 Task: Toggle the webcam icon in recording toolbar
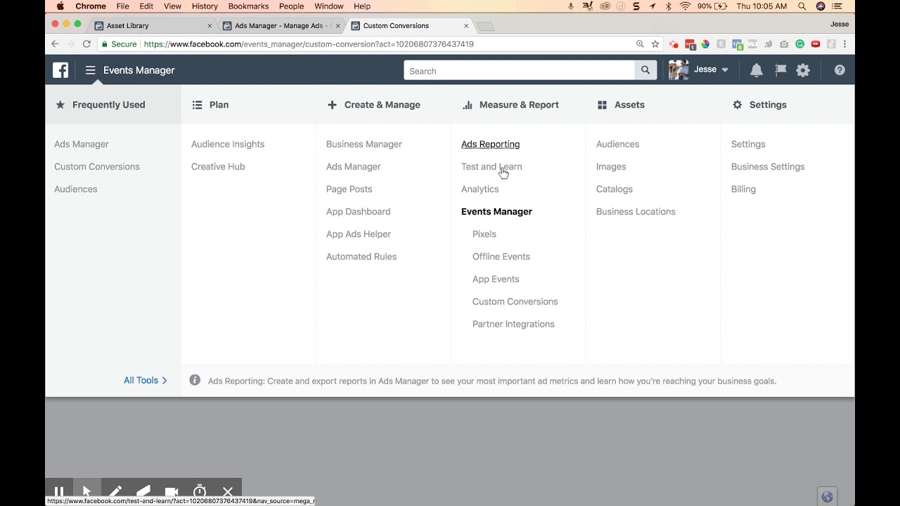[172, 491]
